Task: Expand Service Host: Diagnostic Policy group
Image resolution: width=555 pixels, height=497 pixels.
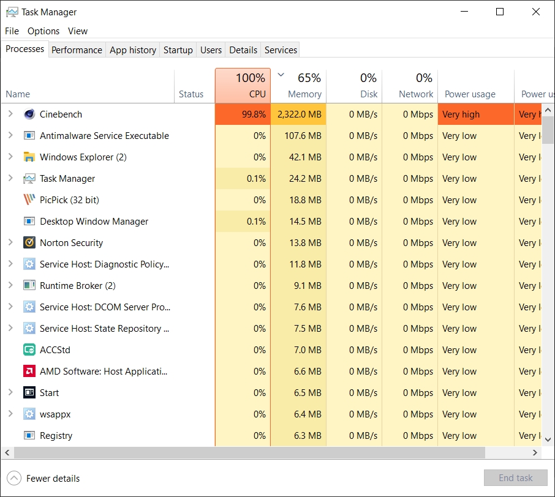Action: 10,264
